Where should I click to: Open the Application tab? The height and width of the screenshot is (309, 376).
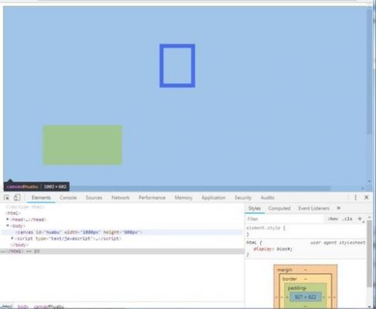click(x=213, y=198)
